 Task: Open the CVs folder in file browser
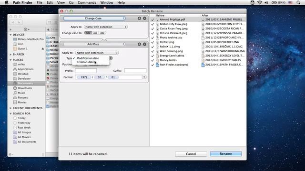(x=52, y=38)
